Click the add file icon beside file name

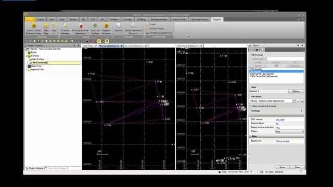(x=302, y=101)
